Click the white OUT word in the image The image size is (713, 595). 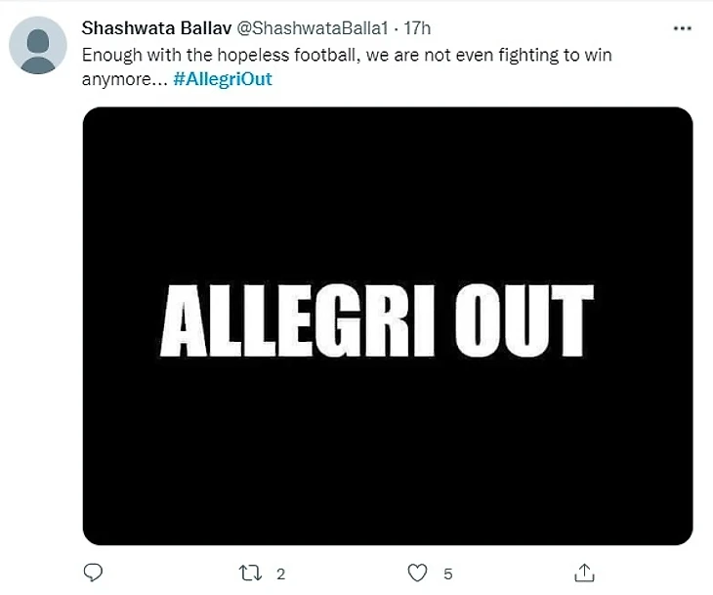pyautogui.click(x=524, y=322)
